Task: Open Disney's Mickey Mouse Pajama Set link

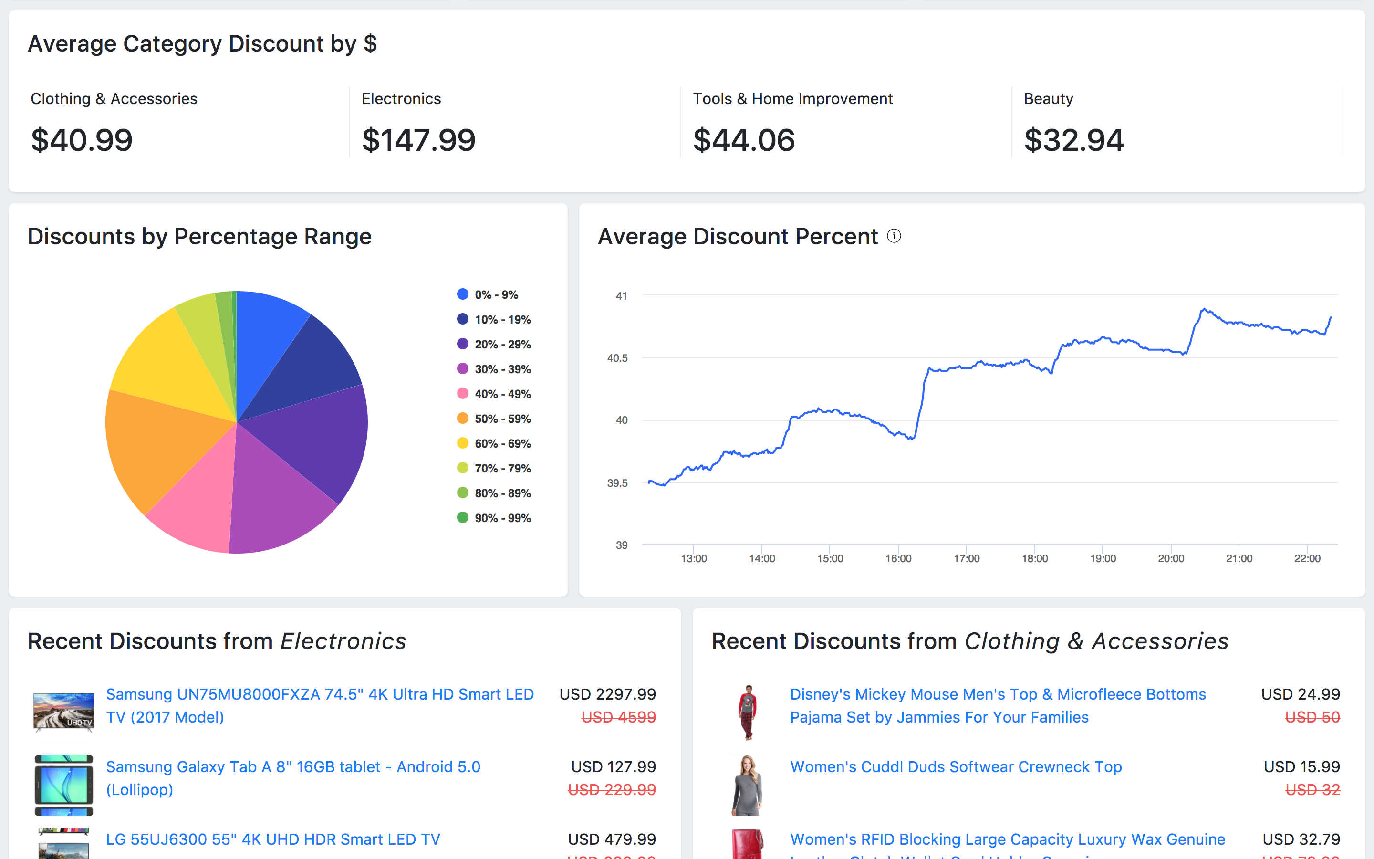Action: click(998, 694)
